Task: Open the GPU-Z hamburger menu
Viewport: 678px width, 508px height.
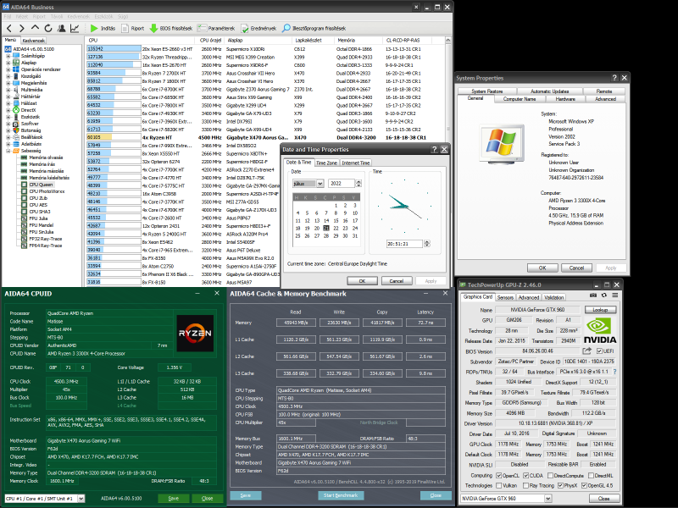Action: (x=615, y=295)
